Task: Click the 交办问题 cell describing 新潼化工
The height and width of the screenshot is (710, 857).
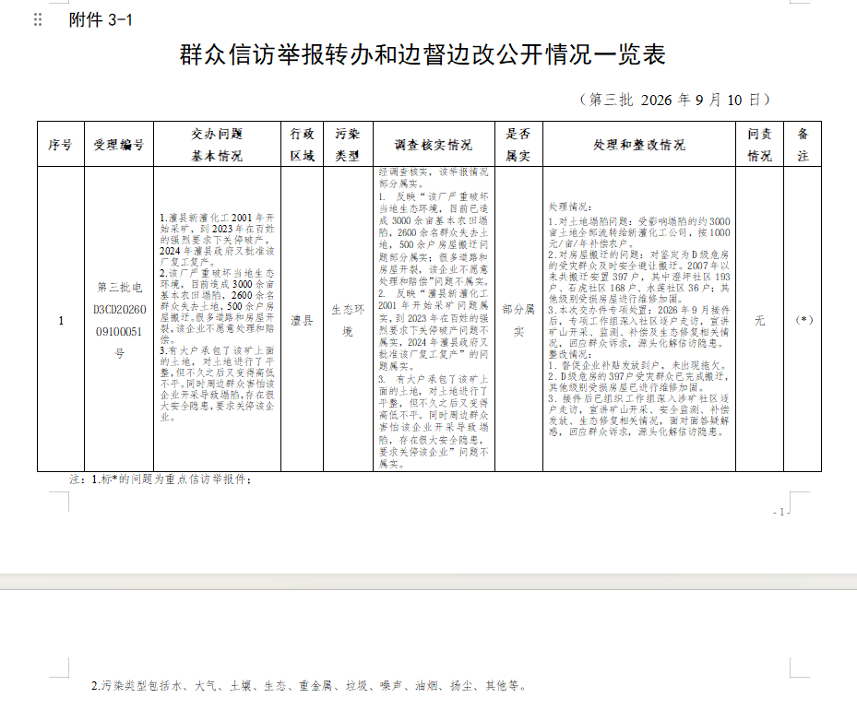Action: click(x=217, y=319)
